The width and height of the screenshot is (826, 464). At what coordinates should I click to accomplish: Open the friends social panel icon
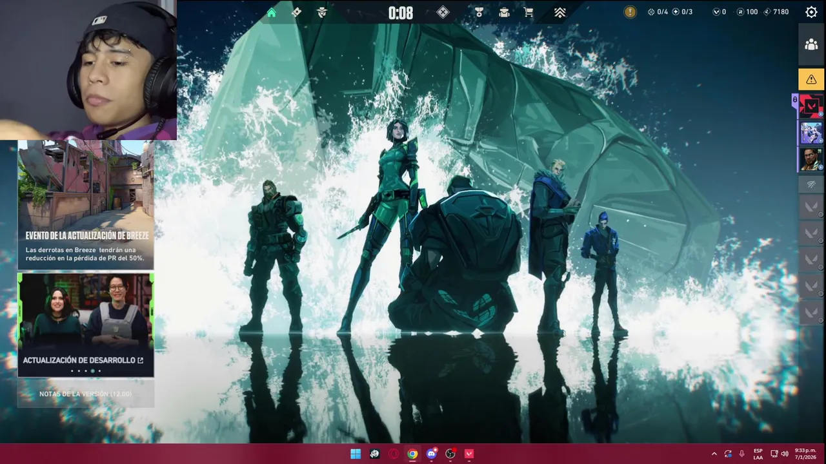811,44
